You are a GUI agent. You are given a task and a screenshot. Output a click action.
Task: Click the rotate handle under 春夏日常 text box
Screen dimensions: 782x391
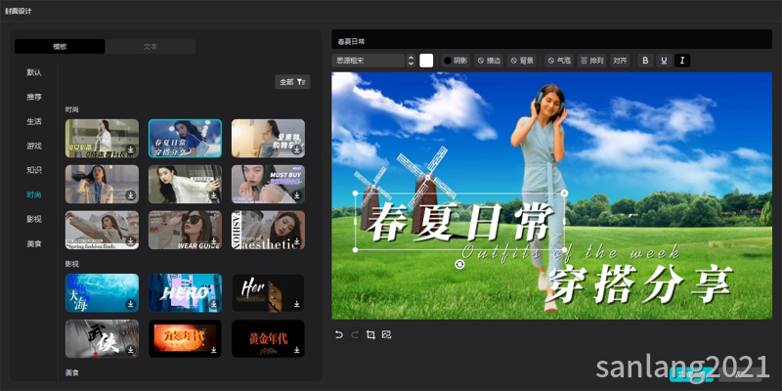tap(459, 264)
